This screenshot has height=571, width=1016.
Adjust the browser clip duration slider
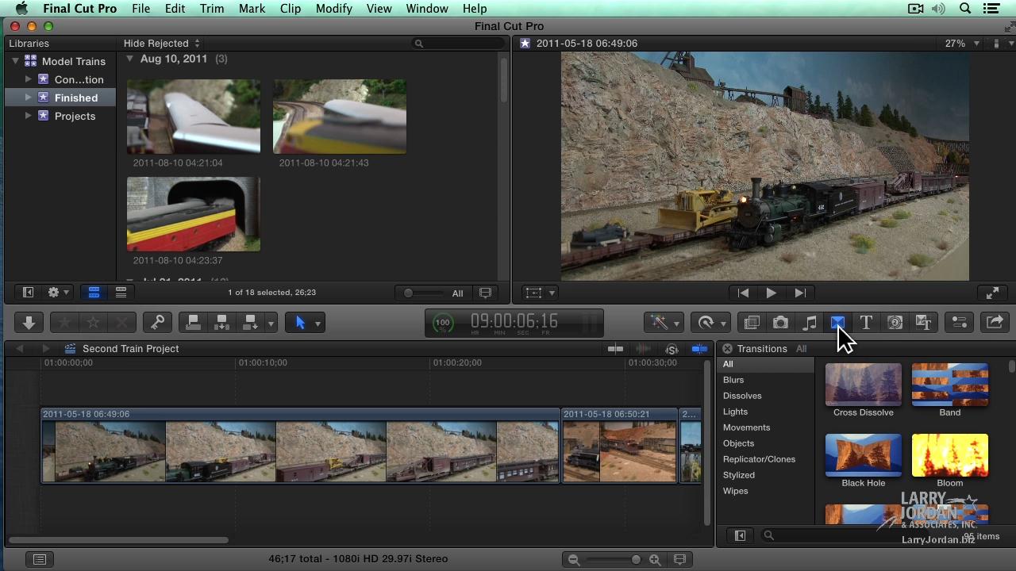(424, 293)
